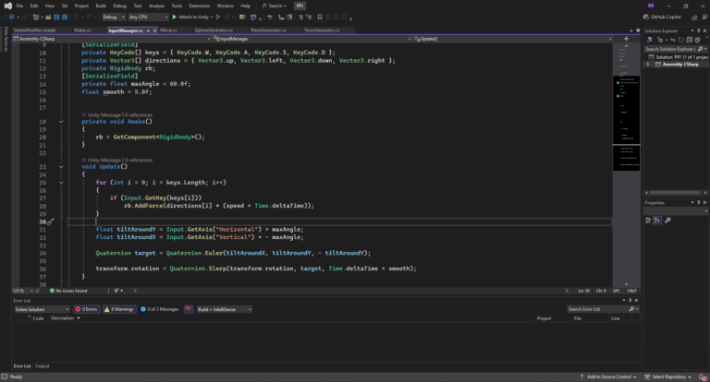Open the Debug configuration dropdown
710x382 pixels.
point(113,18)
